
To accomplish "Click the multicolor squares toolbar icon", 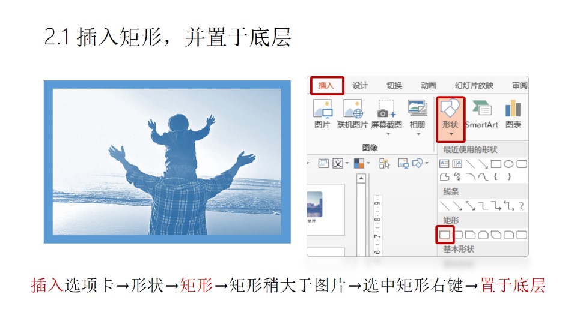I will [x=359, y=163].
